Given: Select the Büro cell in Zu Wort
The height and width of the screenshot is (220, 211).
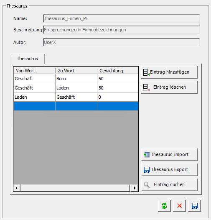Looking at the screenshot, I should pyautogui.click(x=76, y=79).
